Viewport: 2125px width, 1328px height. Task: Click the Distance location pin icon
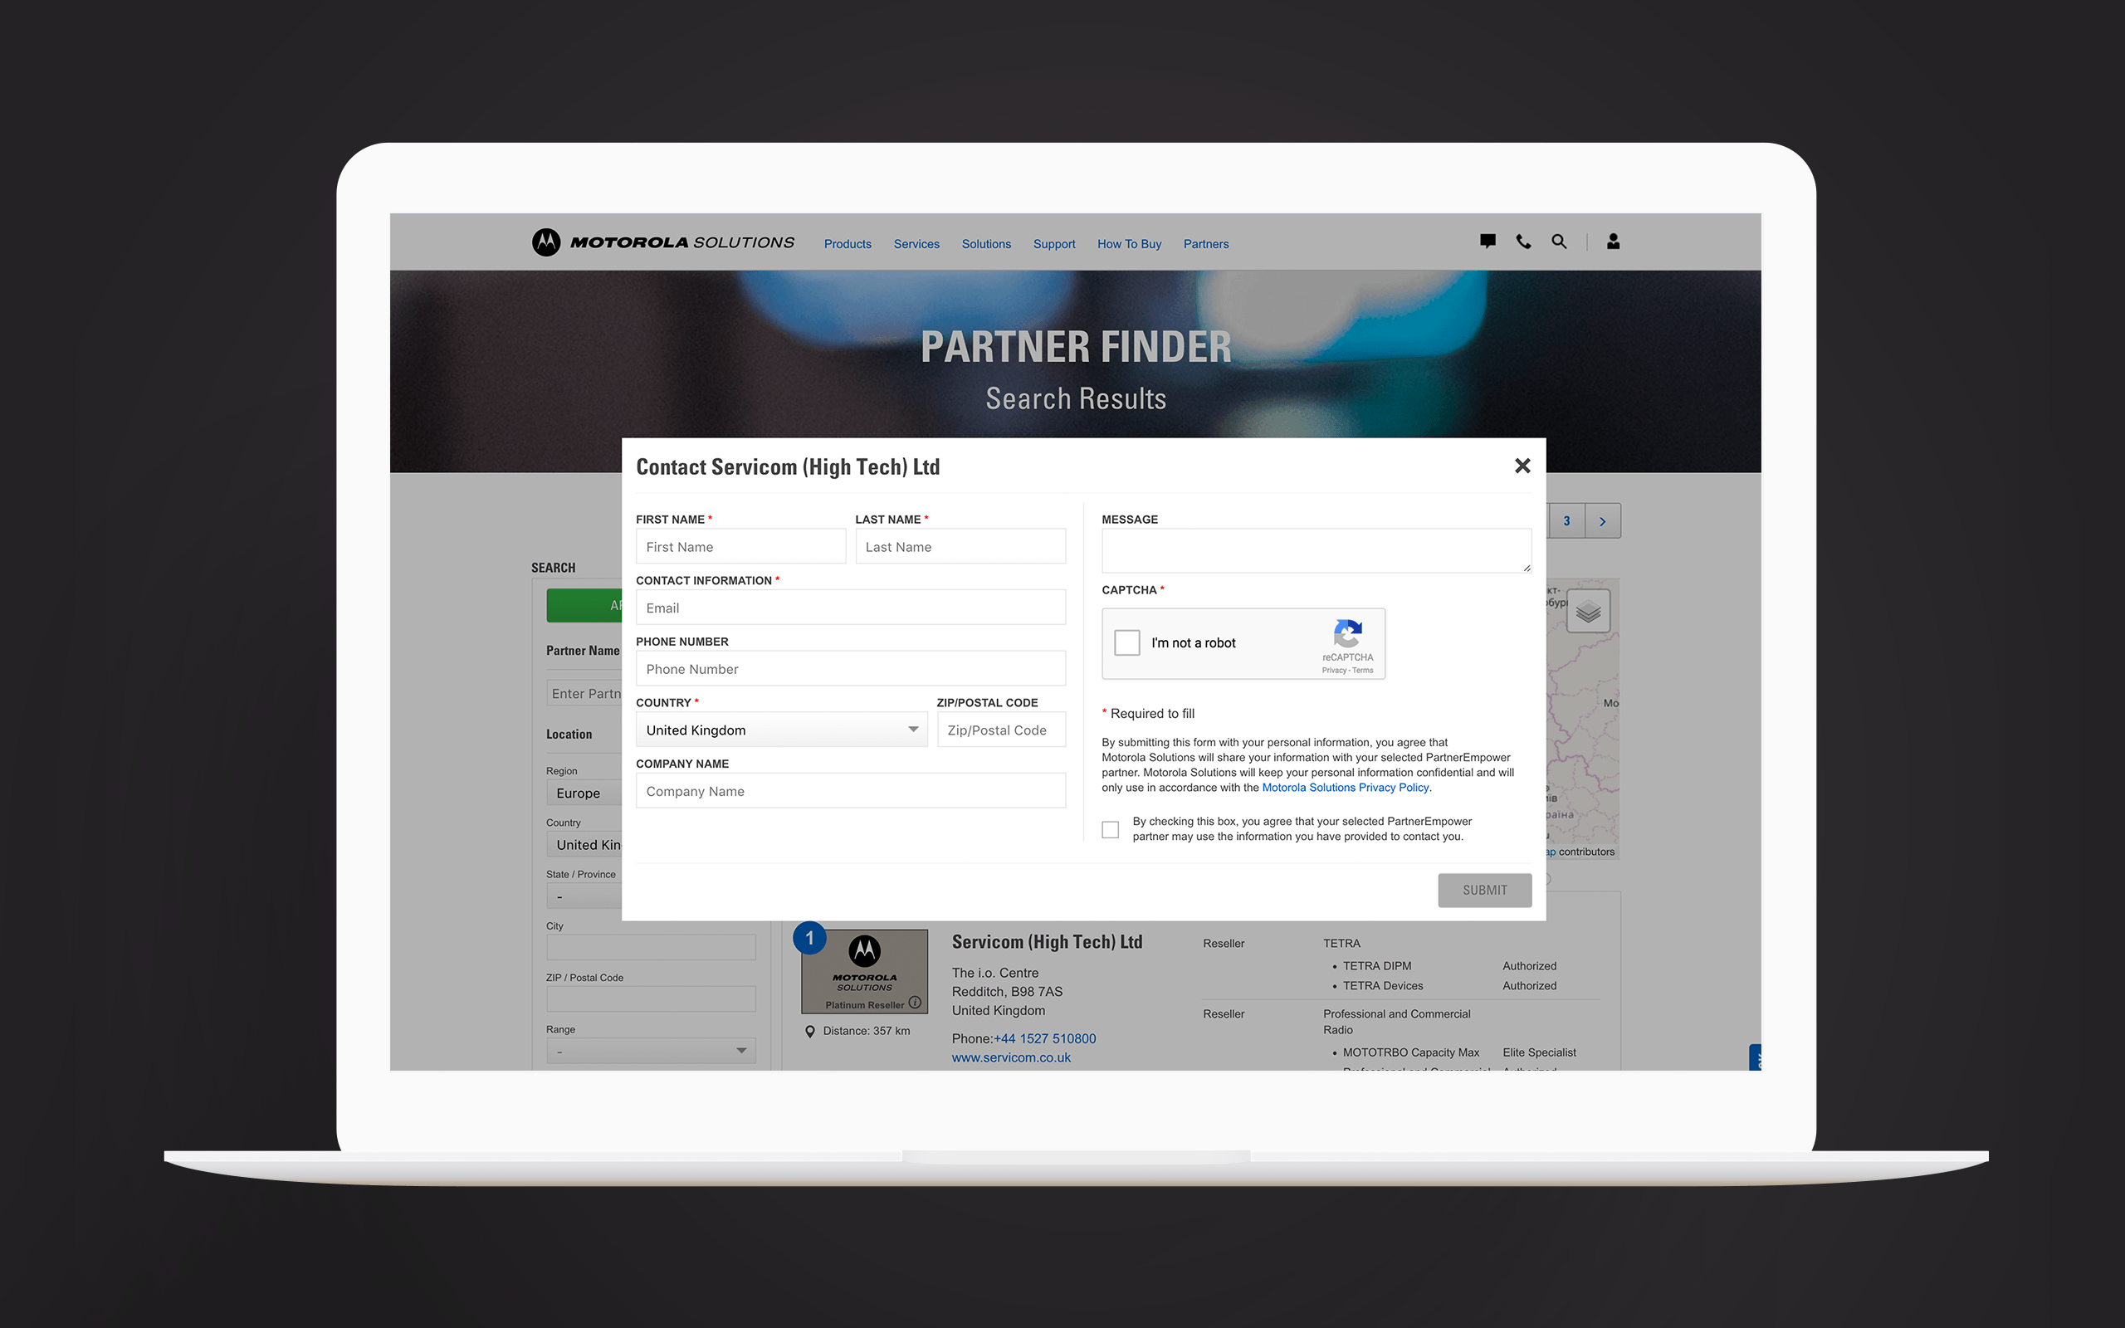click(x=809, y=1031)
